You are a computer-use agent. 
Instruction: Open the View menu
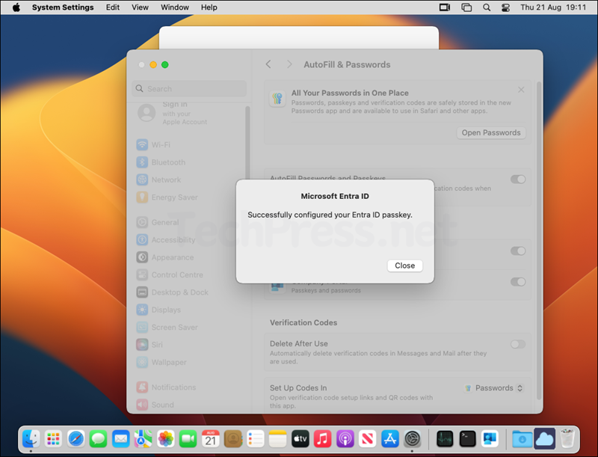(140, 7)
